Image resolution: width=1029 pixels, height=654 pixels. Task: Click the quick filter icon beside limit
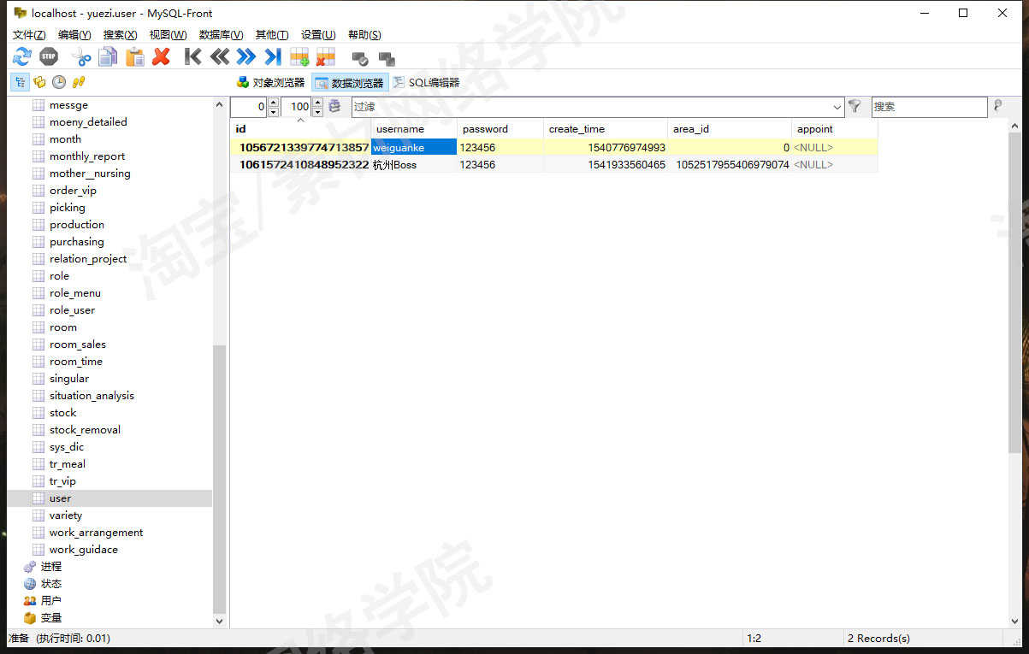[x=334, y=106]
